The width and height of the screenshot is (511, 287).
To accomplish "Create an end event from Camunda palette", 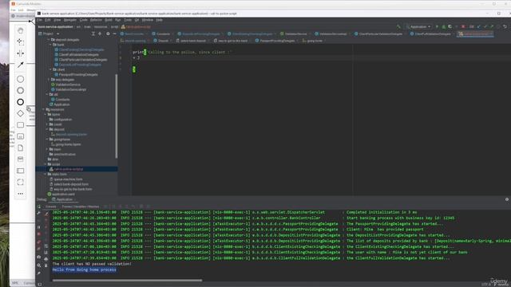I will click(21, 102).
